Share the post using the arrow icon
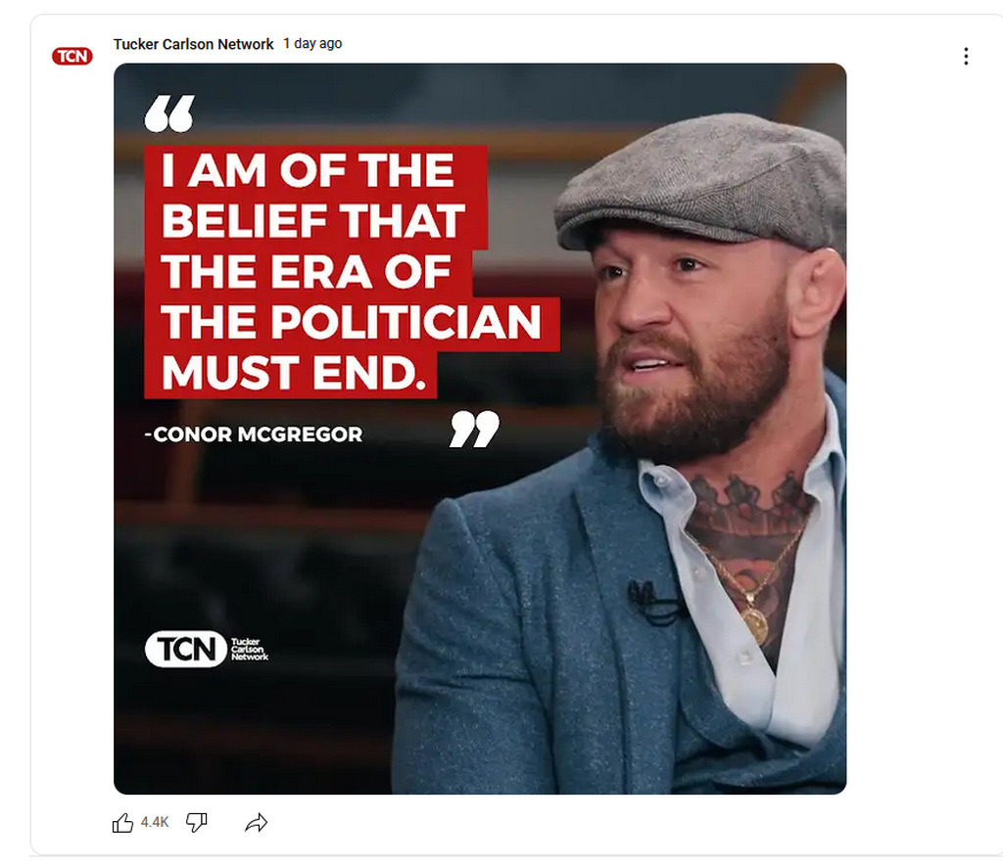 point(256,823)
